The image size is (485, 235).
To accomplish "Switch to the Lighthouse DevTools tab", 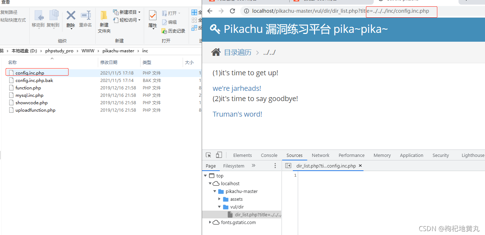I will pyautogui.click(x=473, y=155).
